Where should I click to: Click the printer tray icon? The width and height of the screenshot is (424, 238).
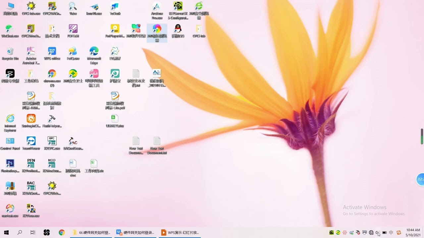tap(364, 233)
